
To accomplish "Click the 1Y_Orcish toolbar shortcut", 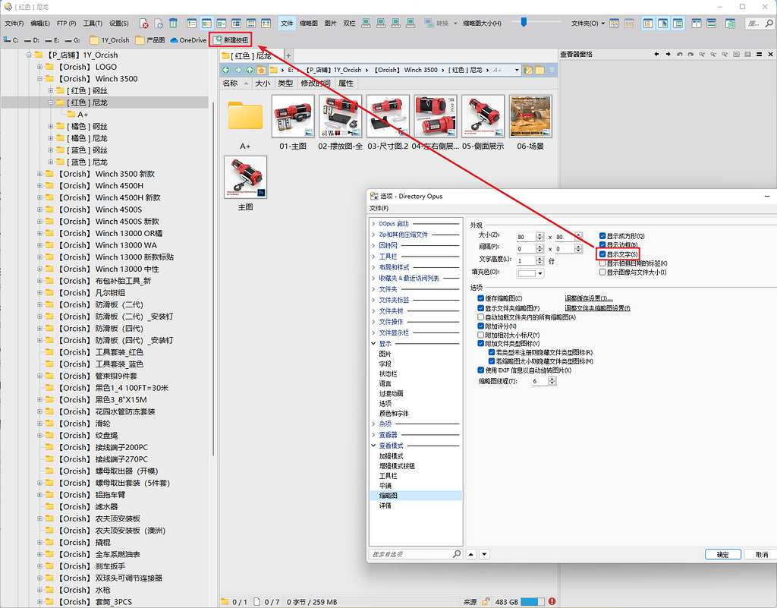I will (x=112, y=40).
